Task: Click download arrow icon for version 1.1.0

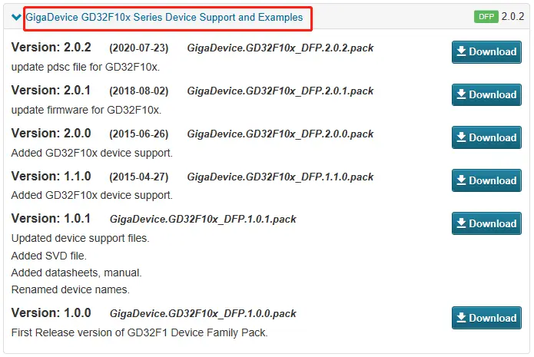Action: pos(462,180)
